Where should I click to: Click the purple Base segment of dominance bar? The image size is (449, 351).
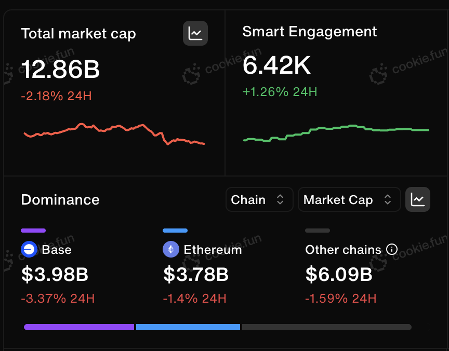click(x=79, y=327)
